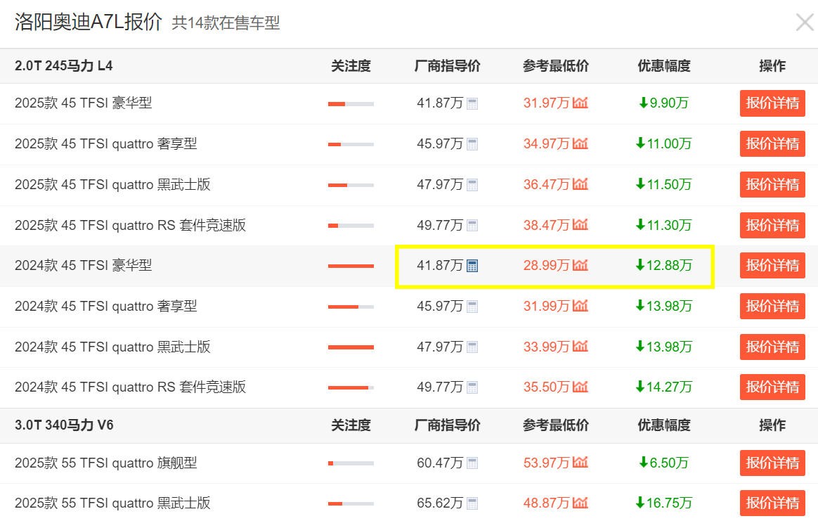
Task: Open 报价详情 for 2025款 RS 套件竞速版
Action: 772,226
